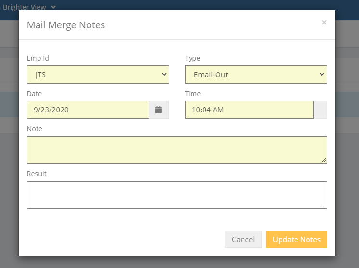Click the blank addon beside Time field
Image resolution: width=359 pixels, height=268 pixels.
(321, 110)
